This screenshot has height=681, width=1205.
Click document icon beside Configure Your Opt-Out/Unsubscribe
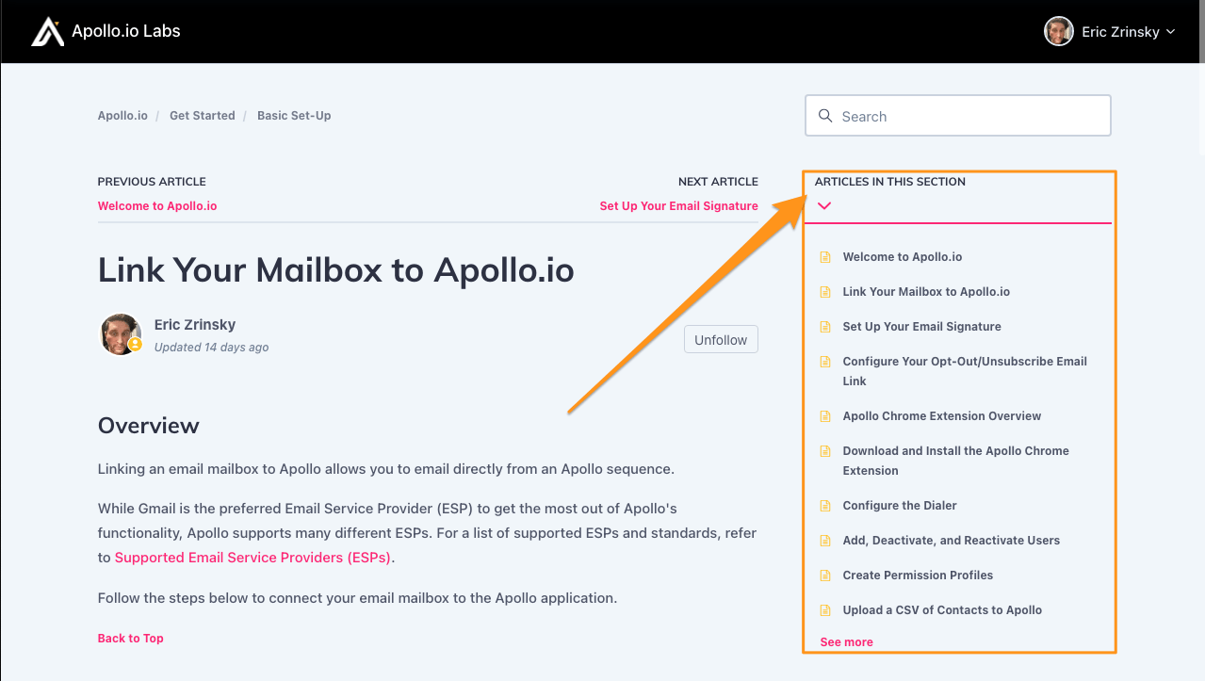pyautogui.click(x=825, y=362)
